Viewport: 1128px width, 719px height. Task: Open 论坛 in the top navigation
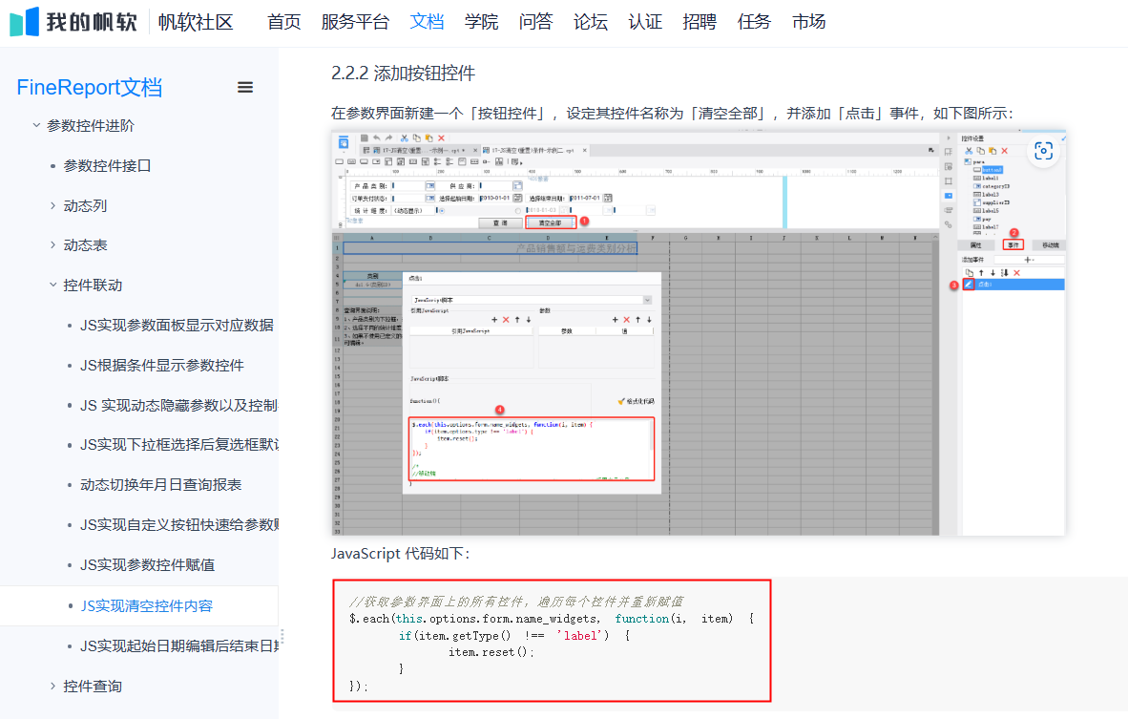(x=591, y=22)
